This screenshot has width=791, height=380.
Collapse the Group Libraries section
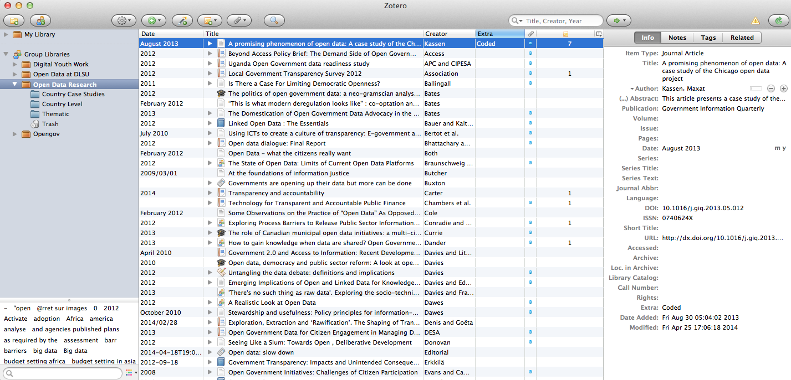pyautogui.click(x=6, y=54)
